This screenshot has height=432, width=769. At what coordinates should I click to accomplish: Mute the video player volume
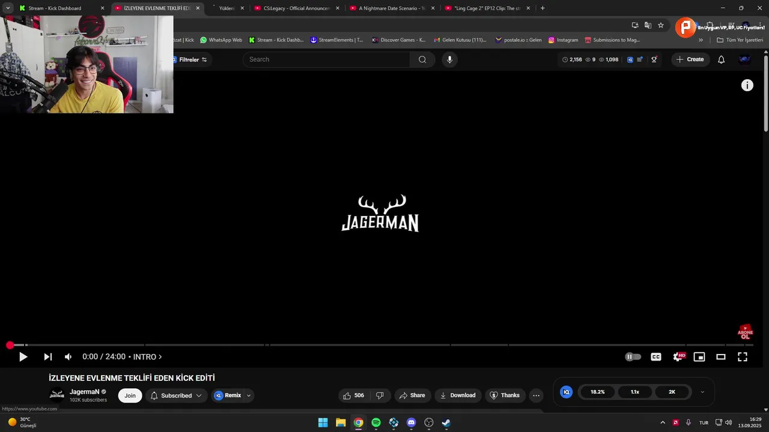pos(68,357)
